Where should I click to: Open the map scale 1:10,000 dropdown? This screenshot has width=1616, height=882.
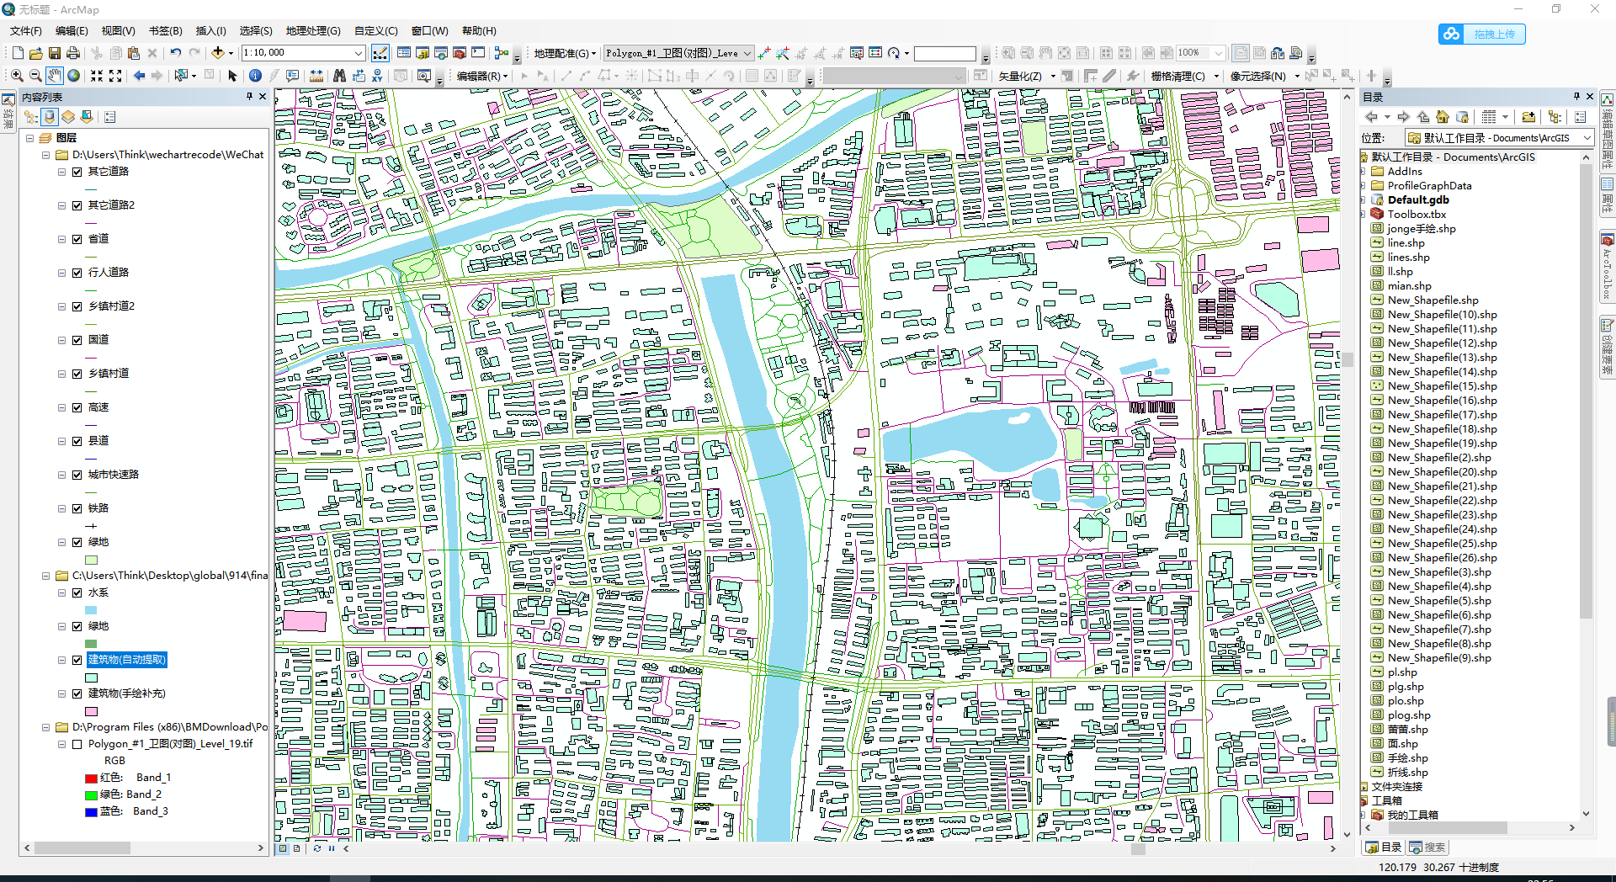[x=358, y=53]
